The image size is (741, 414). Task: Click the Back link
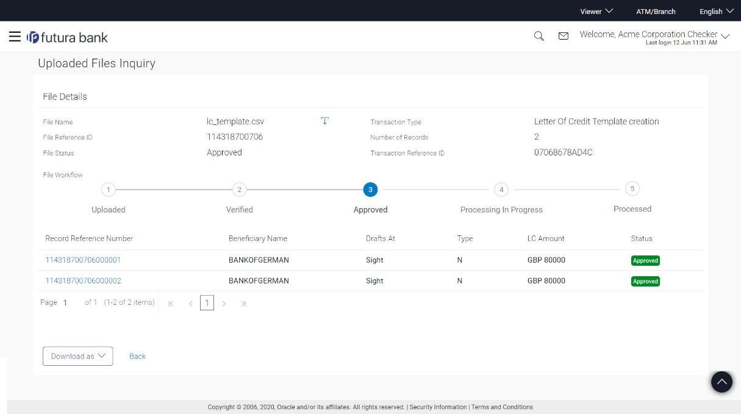coord(137,356)
